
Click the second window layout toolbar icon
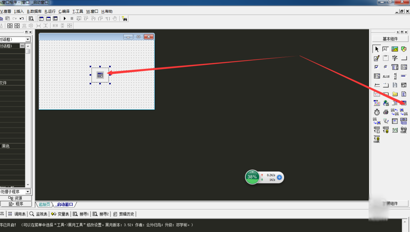coord(48,18)
